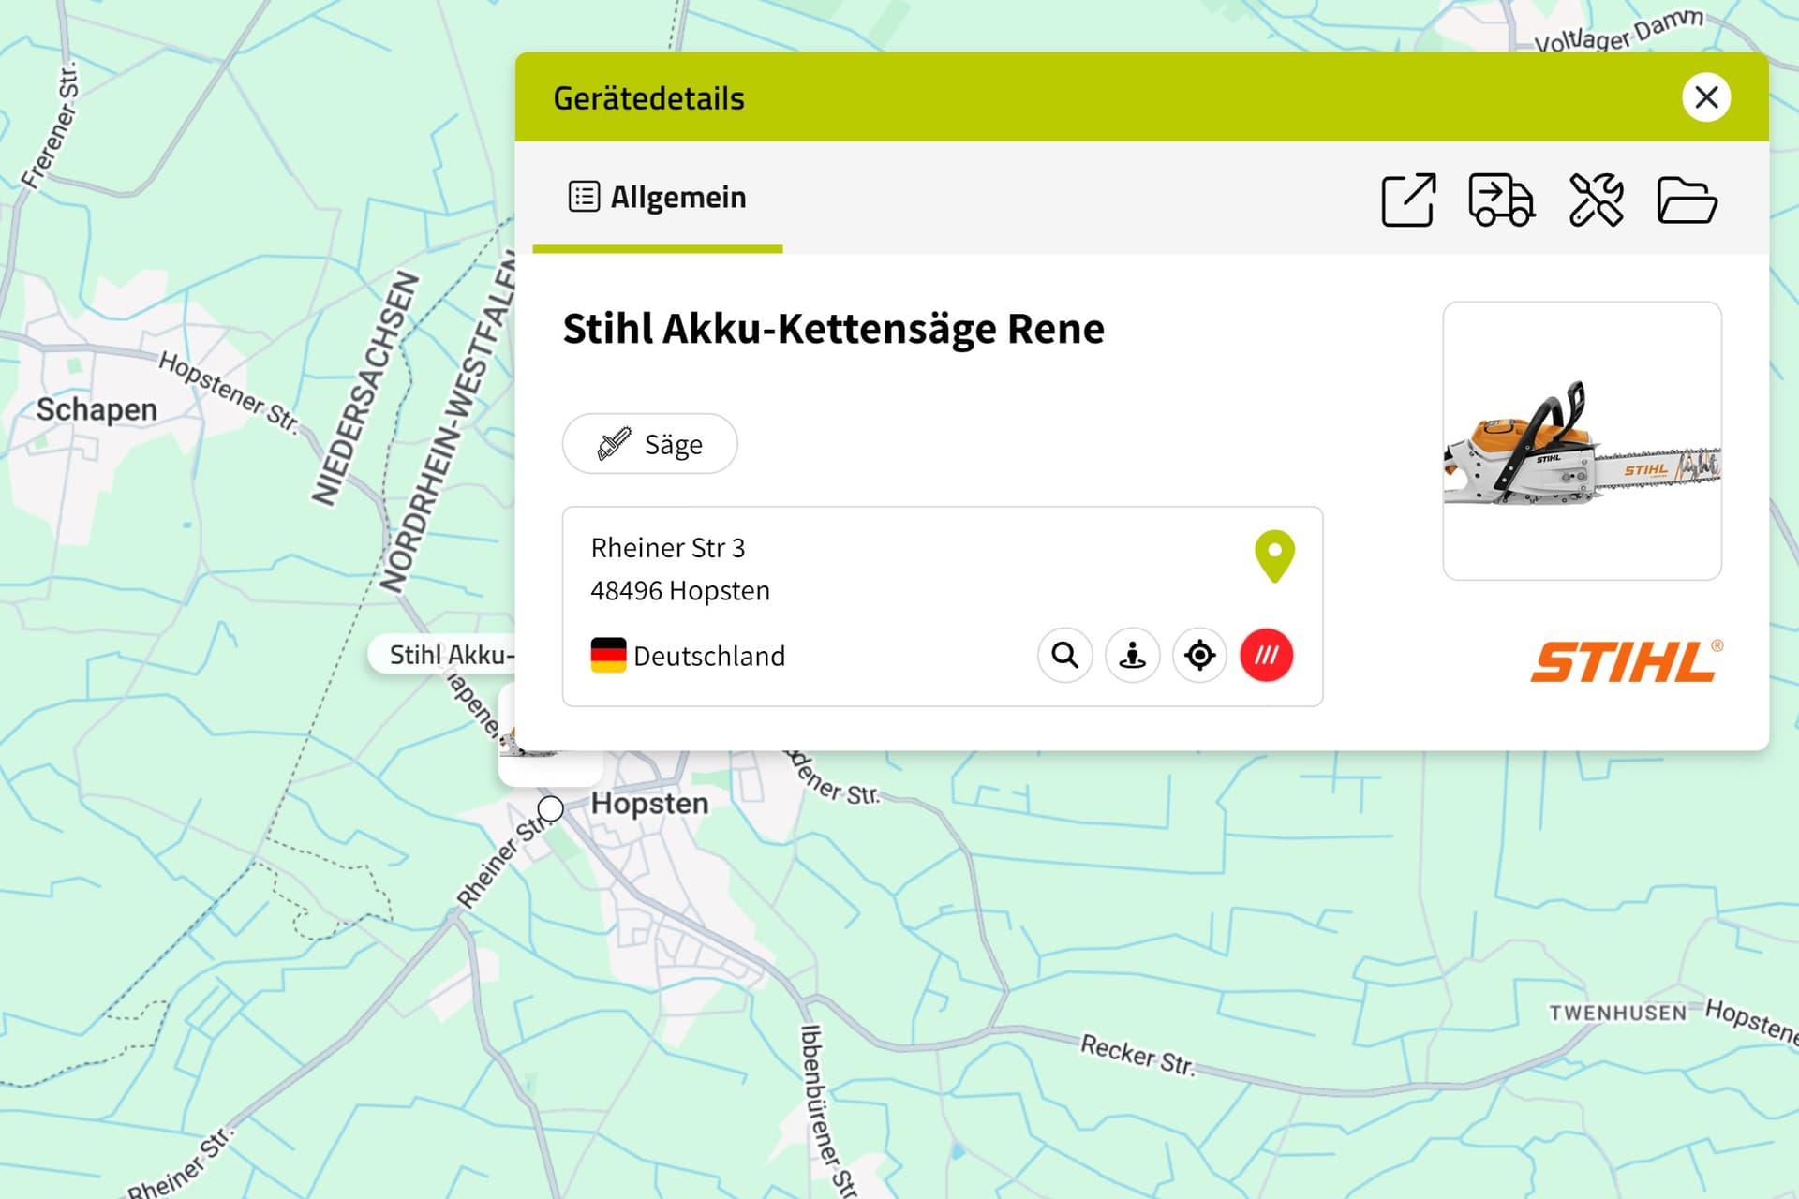Click the Recker Str. label on map
Screen dimensions: 1799x1199
1137,1056
